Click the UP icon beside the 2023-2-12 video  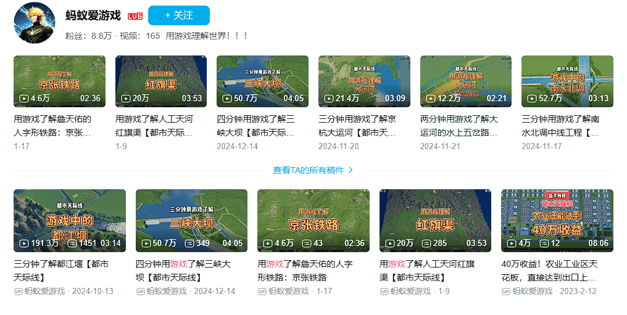tap(506, 292)
